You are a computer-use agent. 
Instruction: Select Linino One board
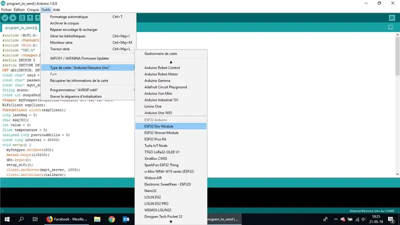171,106
